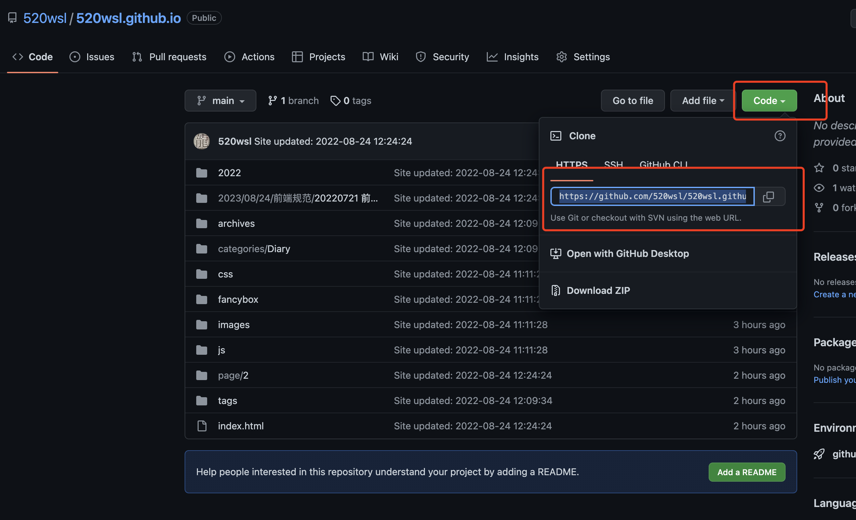
Task: Click the Publish your package link
Action: pos(834,380)
